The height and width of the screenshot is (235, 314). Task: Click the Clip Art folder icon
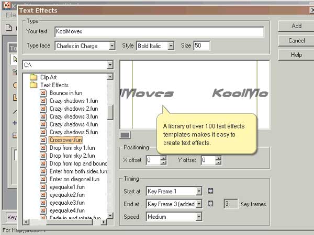tap(33, 77)
